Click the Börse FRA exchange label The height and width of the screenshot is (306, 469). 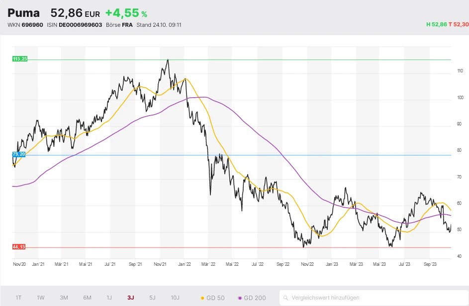[x=119, y=25]
